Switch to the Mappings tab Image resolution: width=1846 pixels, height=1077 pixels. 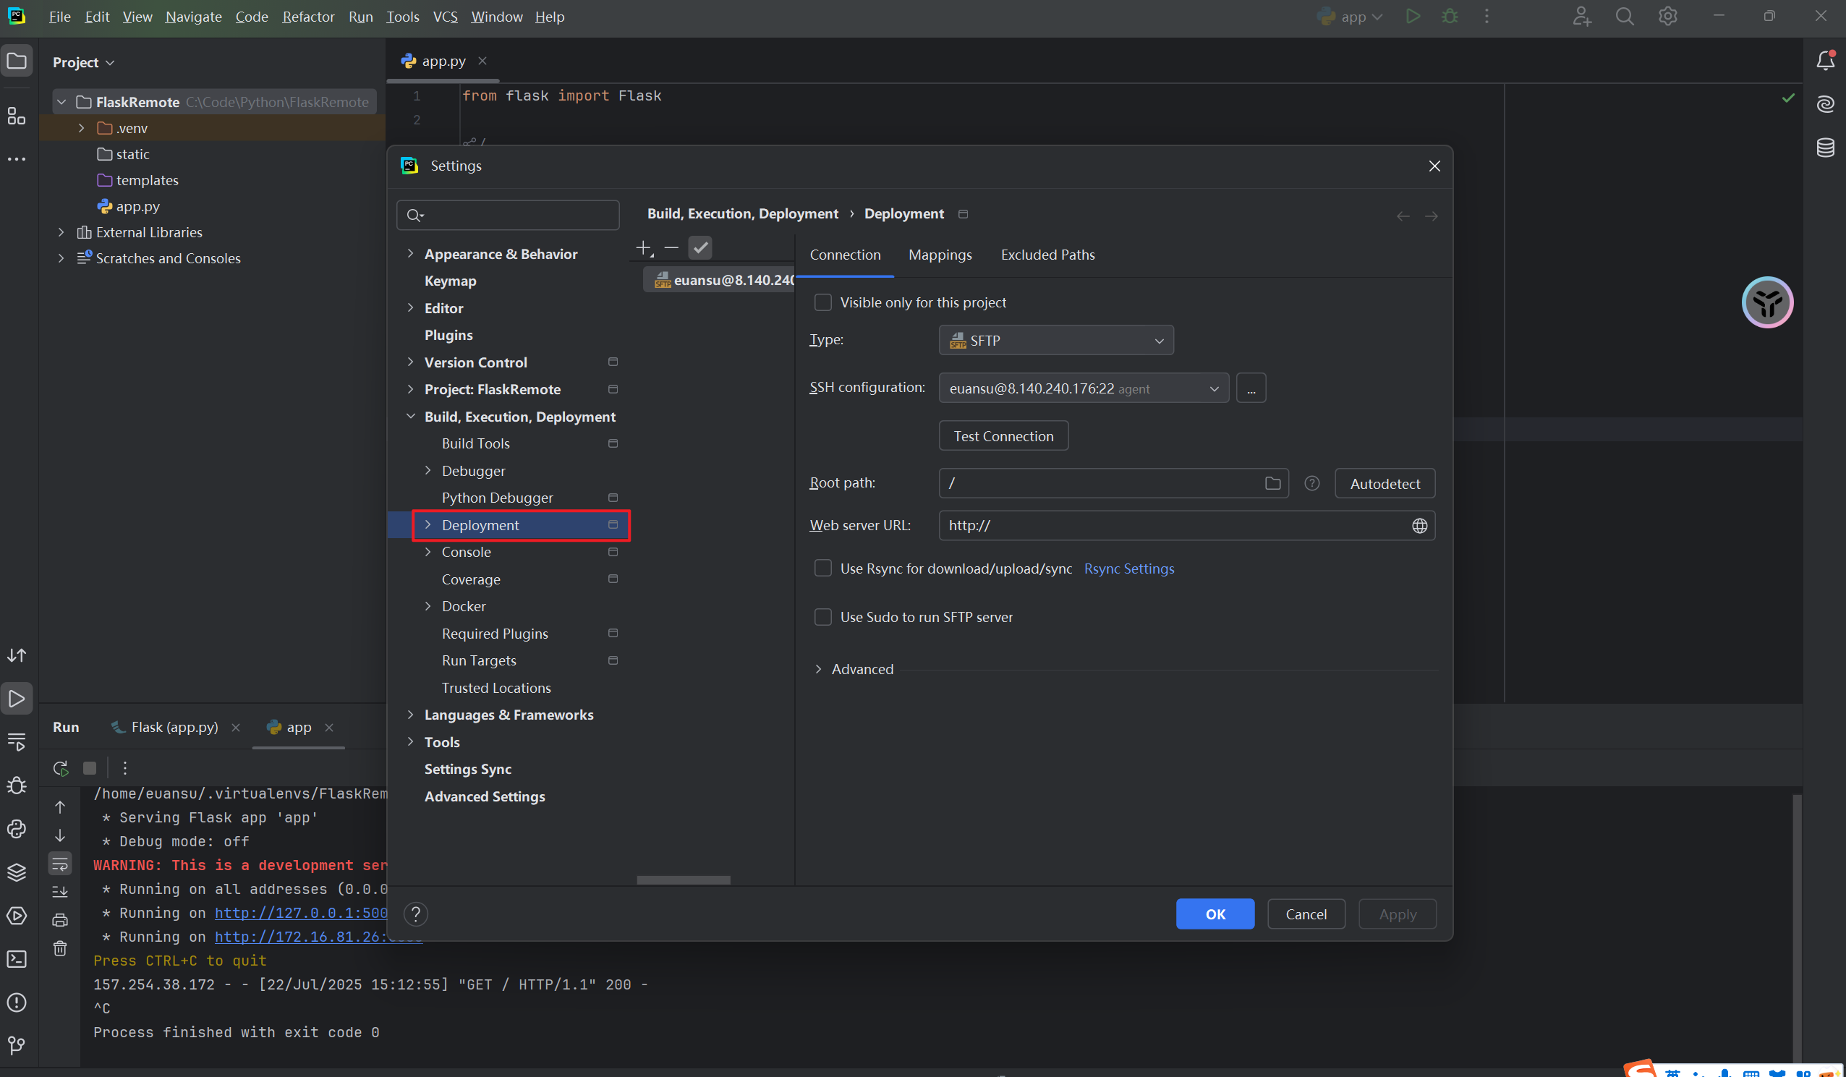point(940,255)
